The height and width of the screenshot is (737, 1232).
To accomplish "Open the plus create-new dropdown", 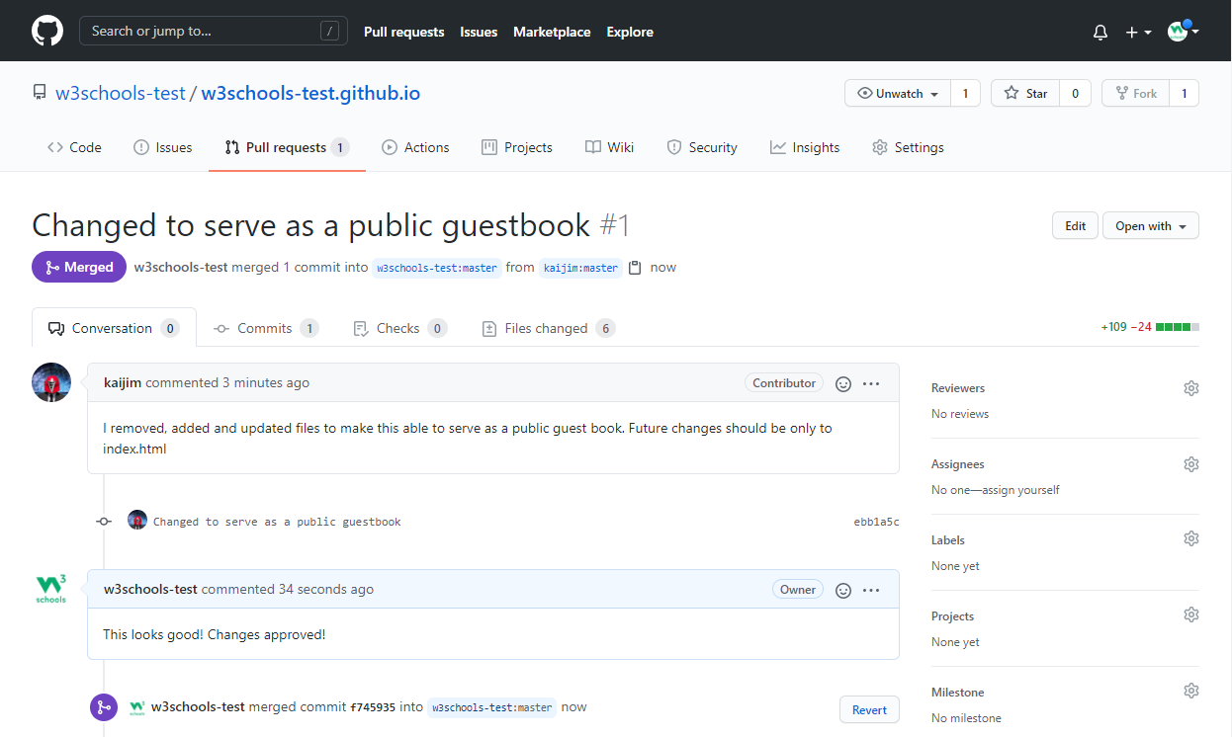I will (x=1138, y=32).
